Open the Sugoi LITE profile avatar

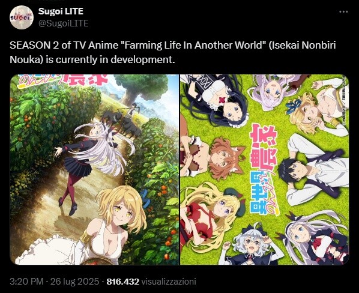[21, 17]
